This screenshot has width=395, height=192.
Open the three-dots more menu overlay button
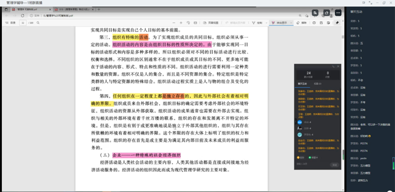coord(338,13)
